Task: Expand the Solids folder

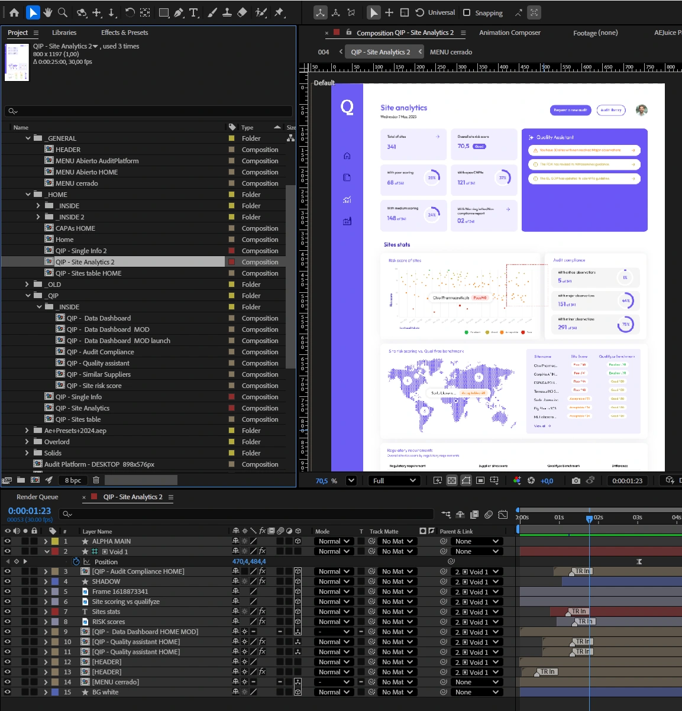Action: point(27,453)
